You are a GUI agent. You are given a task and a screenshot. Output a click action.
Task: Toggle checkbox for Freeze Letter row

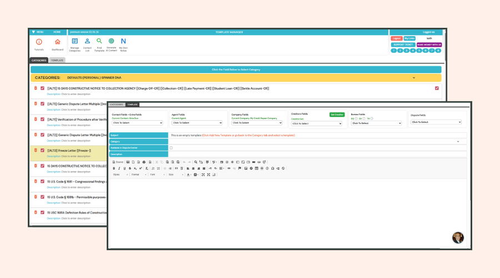[42, 150]
